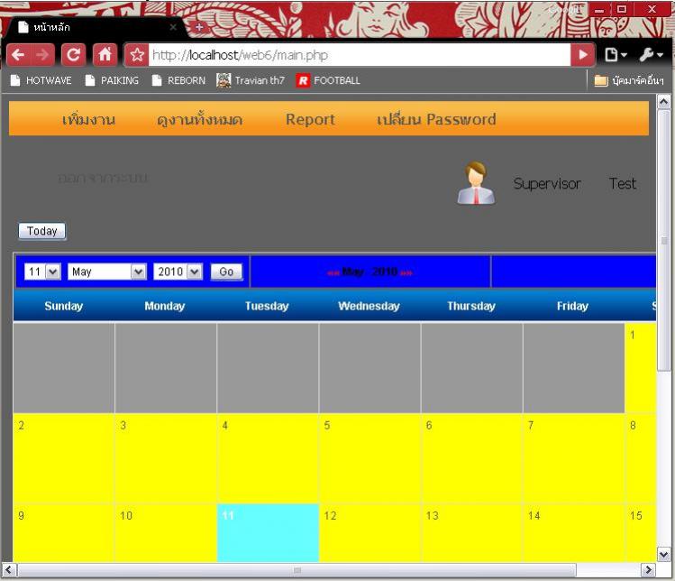Image resolution: width=675 pixels, height=581 pixels.
Task: Select calendar day 3
Action: [166, 457]
